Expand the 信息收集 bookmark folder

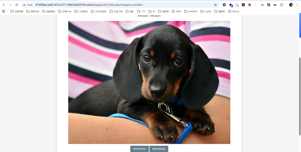click(x=17, y=11)
